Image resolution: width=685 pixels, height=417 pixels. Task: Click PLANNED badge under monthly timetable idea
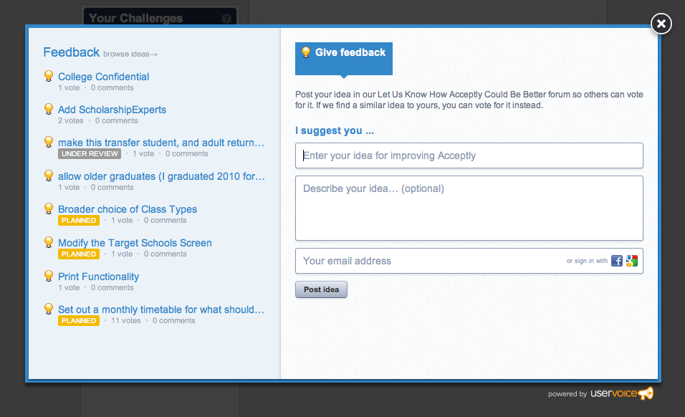click(79, 320)
